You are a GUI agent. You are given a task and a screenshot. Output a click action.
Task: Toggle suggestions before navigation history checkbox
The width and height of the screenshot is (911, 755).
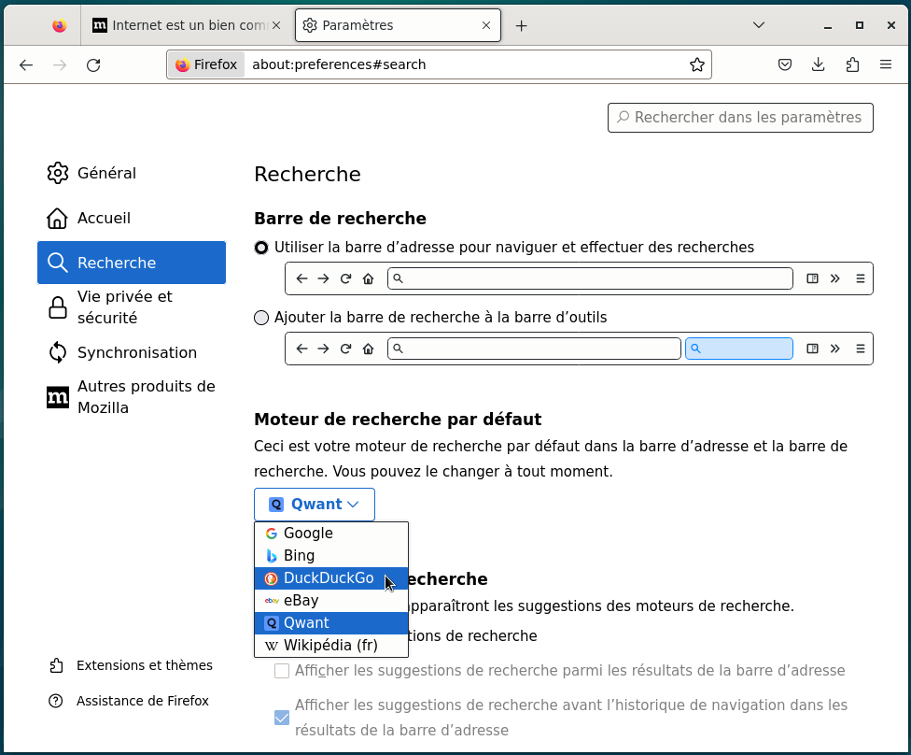point(282,718)
